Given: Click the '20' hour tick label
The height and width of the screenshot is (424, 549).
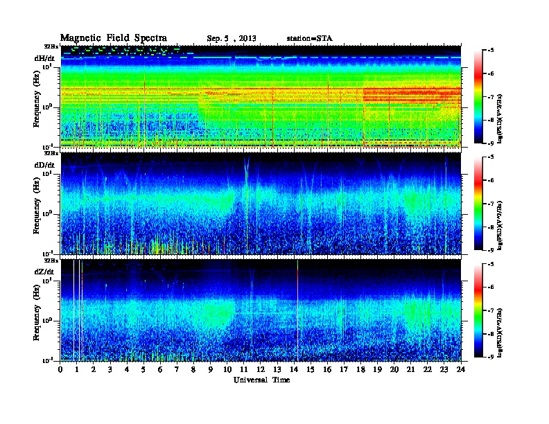Looking at the screenshot, I should pos(394,369).
